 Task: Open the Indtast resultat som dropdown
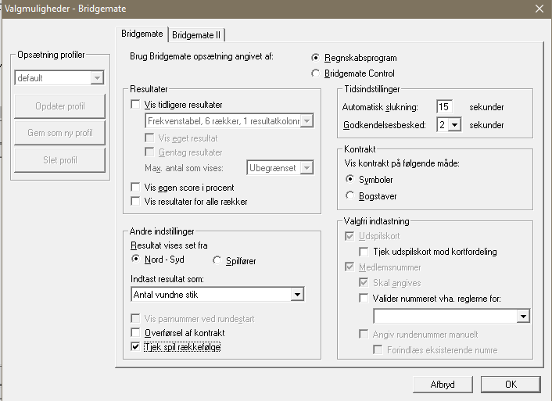[x=296, y=295]
